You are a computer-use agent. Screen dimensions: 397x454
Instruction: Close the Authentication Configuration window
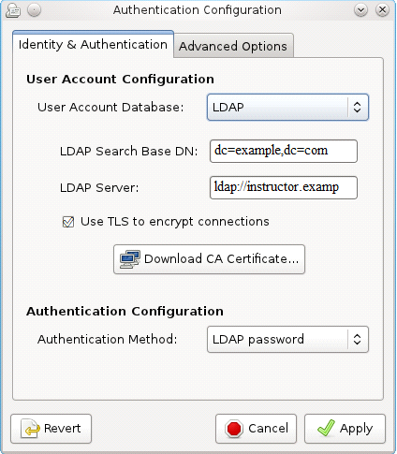coord(382,10)
